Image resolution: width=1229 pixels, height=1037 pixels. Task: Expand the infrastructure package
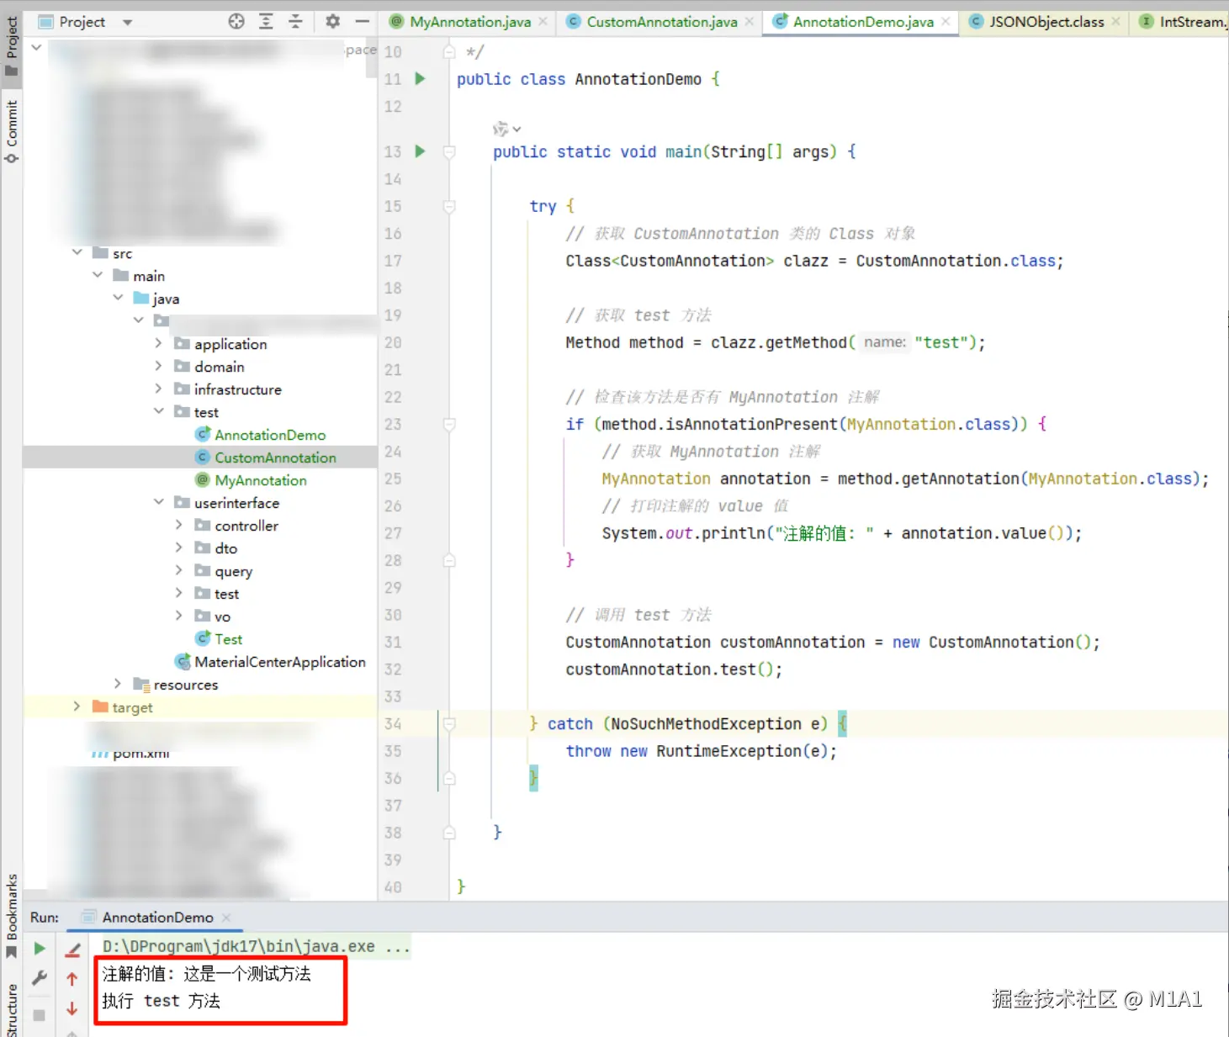point(158,389)
